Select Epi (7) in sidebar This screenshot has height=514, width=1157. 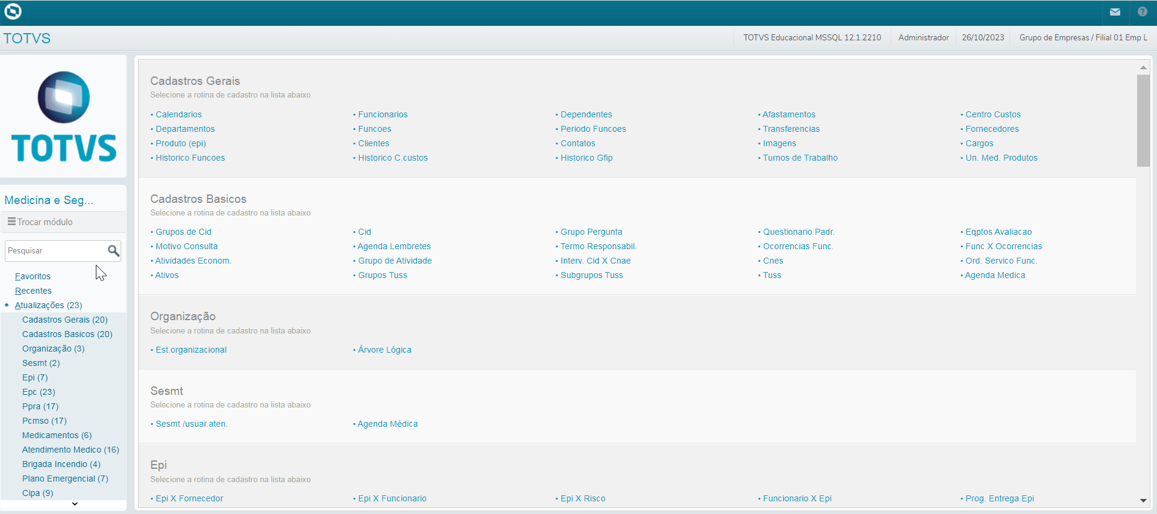pos(35,377)
